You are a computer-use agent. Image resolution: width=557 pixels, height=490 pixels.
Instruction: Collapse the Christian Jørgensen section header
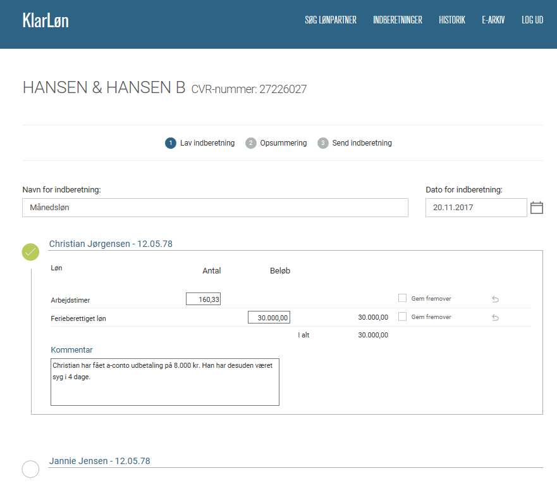click(111, 244)
